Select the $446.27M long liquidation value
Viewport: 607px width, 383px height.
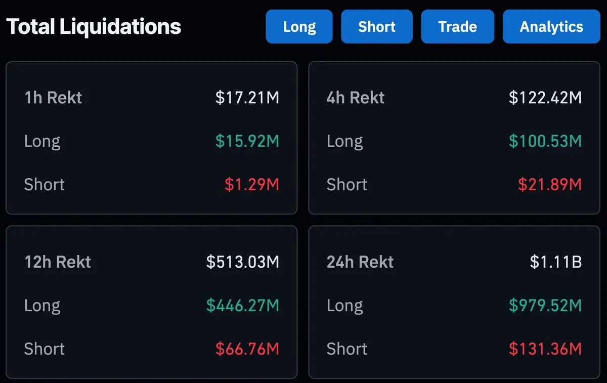click(x=243, y=305)
